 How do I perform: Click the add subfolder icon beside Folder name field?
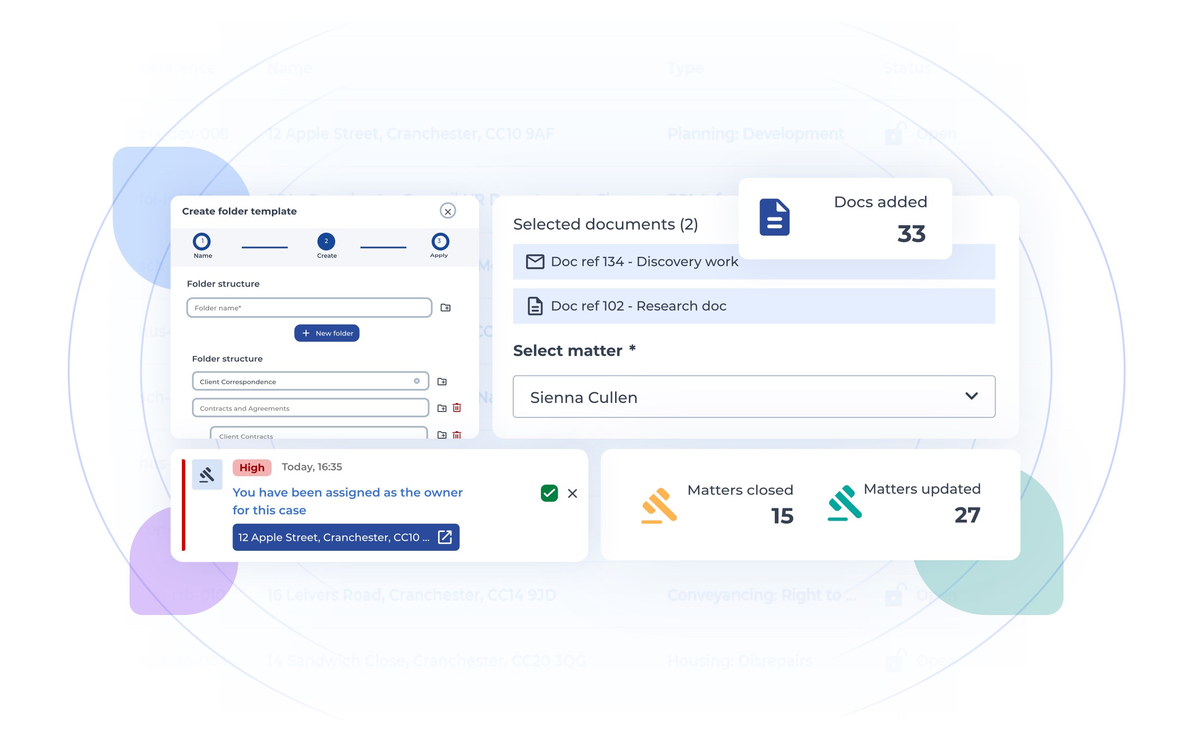click(446, 307)
